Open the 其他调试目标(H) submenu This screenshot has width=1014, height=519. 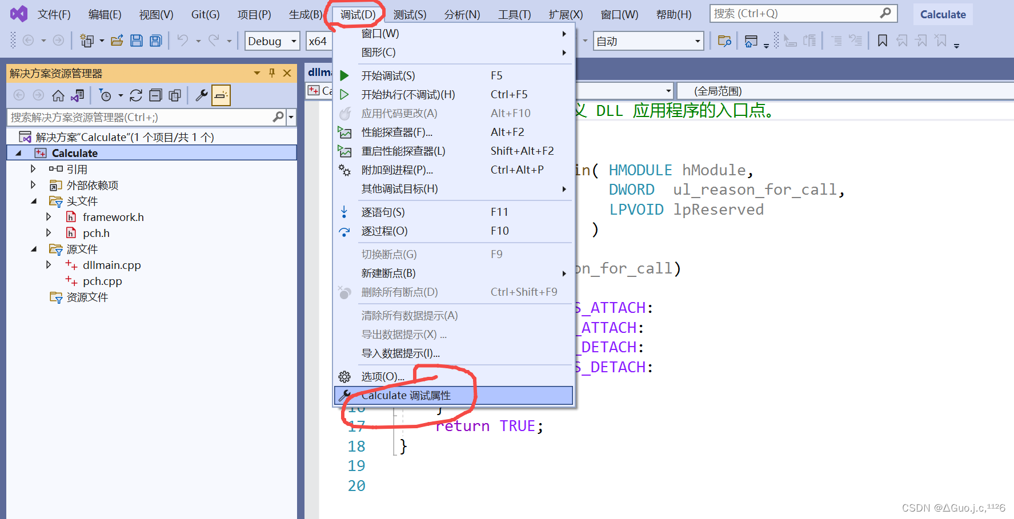[454, 188]
